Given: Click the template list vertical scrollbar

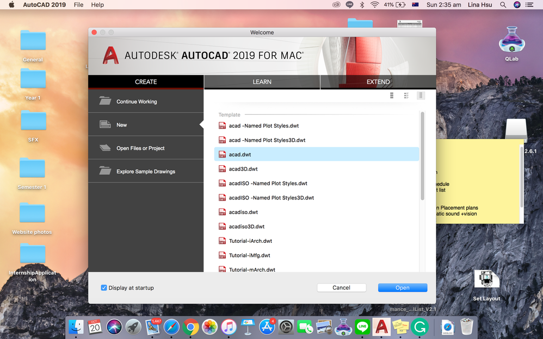Looking at the screenshot, I should (x=422, y=156).
